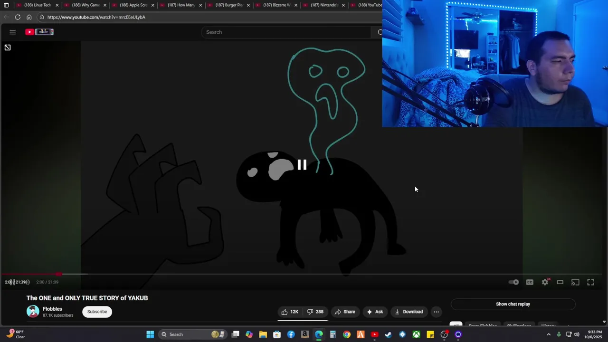Open Steam from the taskbar
The height and width of the screenshot is (342, 608).
point(388,334)
